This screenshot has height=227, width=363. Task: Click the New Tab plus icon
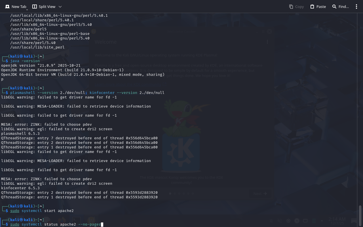pyautogui.click(x=7, y=7)
